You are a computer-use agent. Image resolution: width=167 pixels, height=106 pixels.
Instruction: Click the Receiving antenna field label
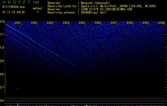61,12
